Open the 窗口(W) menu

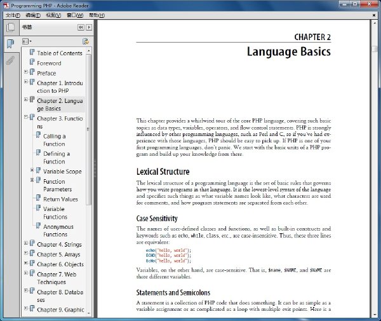(75, 15)
